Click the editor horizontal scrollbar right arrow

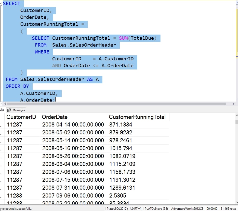[234, 104]
